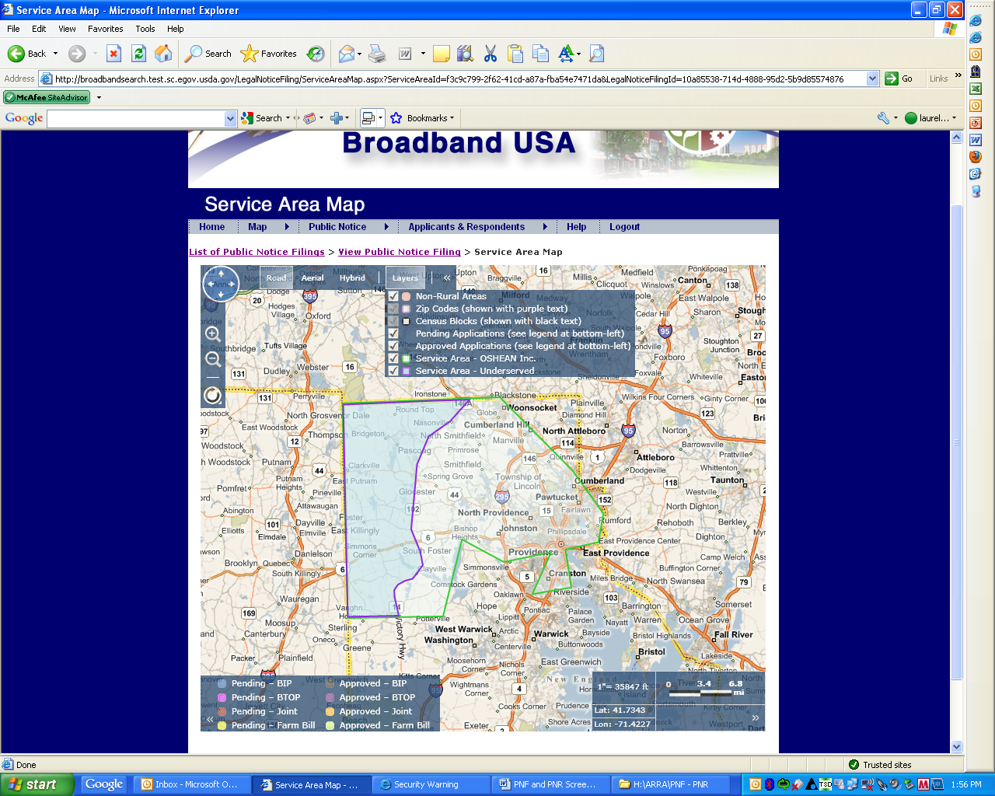Click the Go button by address bar
This screenshot has height=796, width=995.
coord(899,79)
